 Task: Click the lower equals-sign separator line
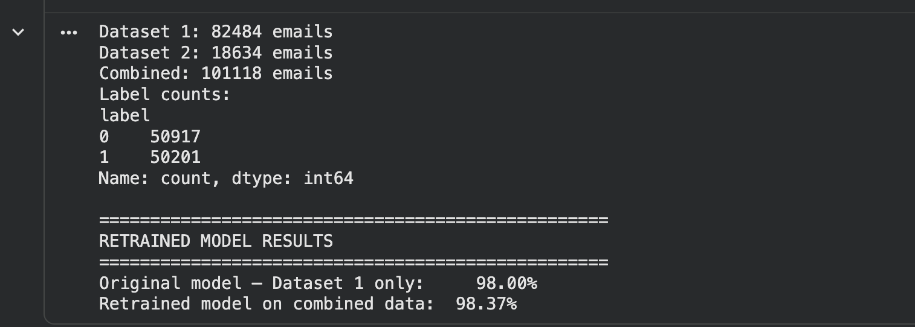click(354, 262)
